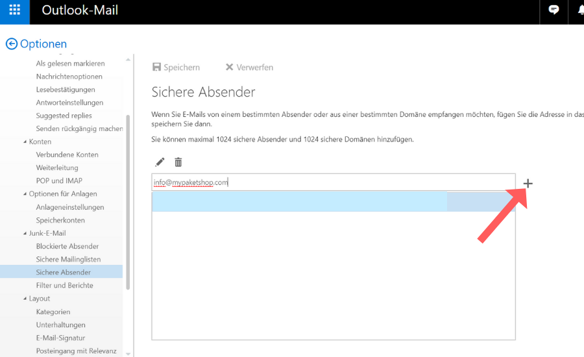Open the app launcher grid icon

(14, 11)
